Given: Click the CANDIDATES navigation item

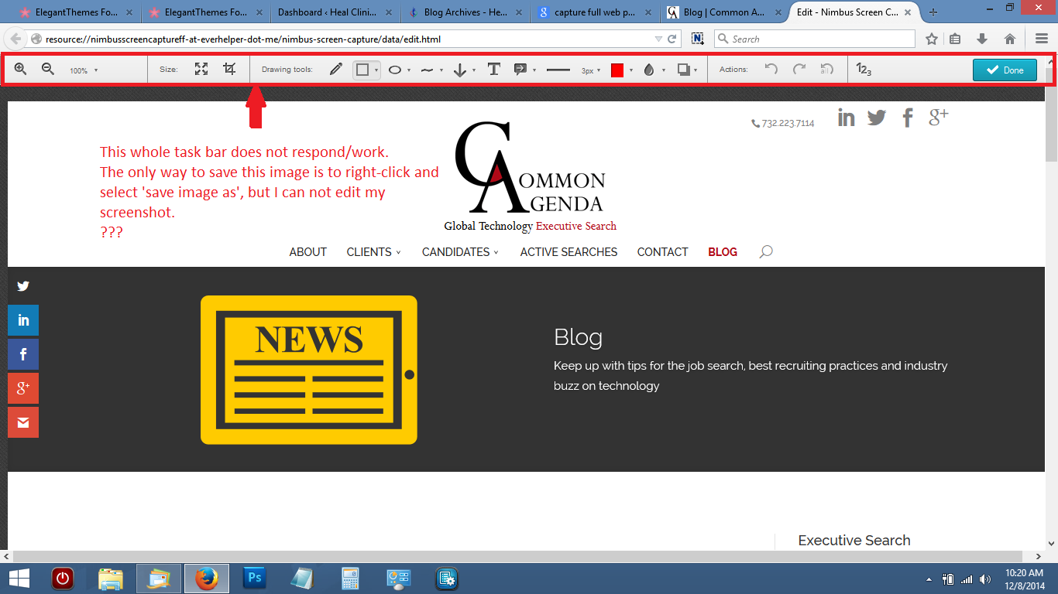Looking at the screenshot, I should (460, 252).
